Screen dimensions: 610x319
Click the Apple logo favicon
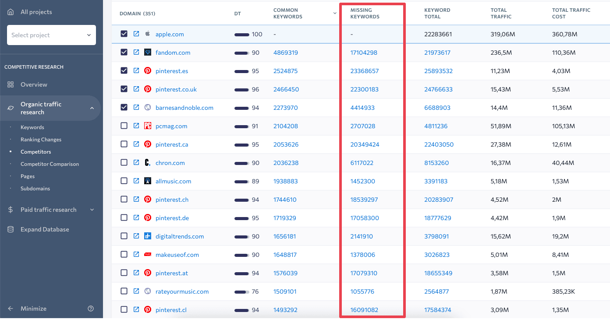148,34
